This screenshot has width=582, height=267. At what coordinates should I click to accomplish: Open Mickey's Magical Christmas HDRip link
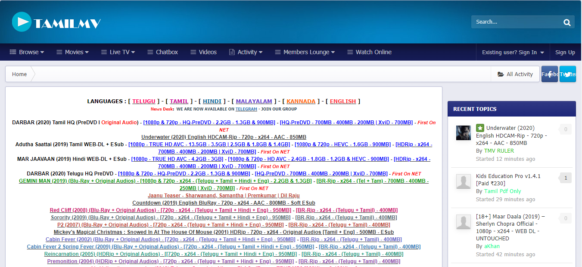coord(224,232)
